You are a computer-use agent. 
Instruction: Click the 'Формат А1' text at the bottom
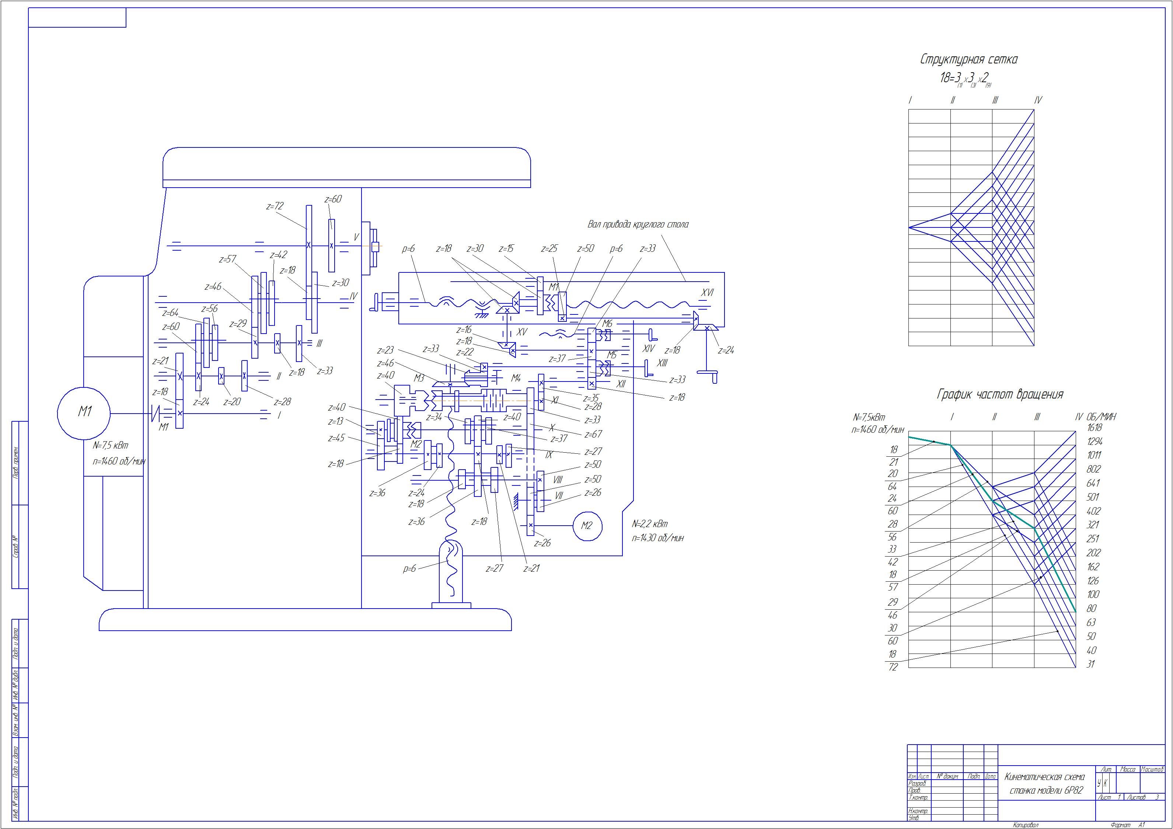tap(1128, 825)
